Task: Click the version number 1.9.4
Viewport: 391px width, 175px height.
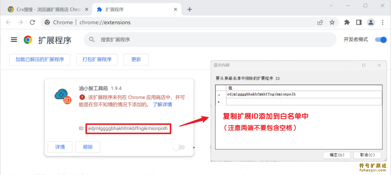Action: coord(116,88)
